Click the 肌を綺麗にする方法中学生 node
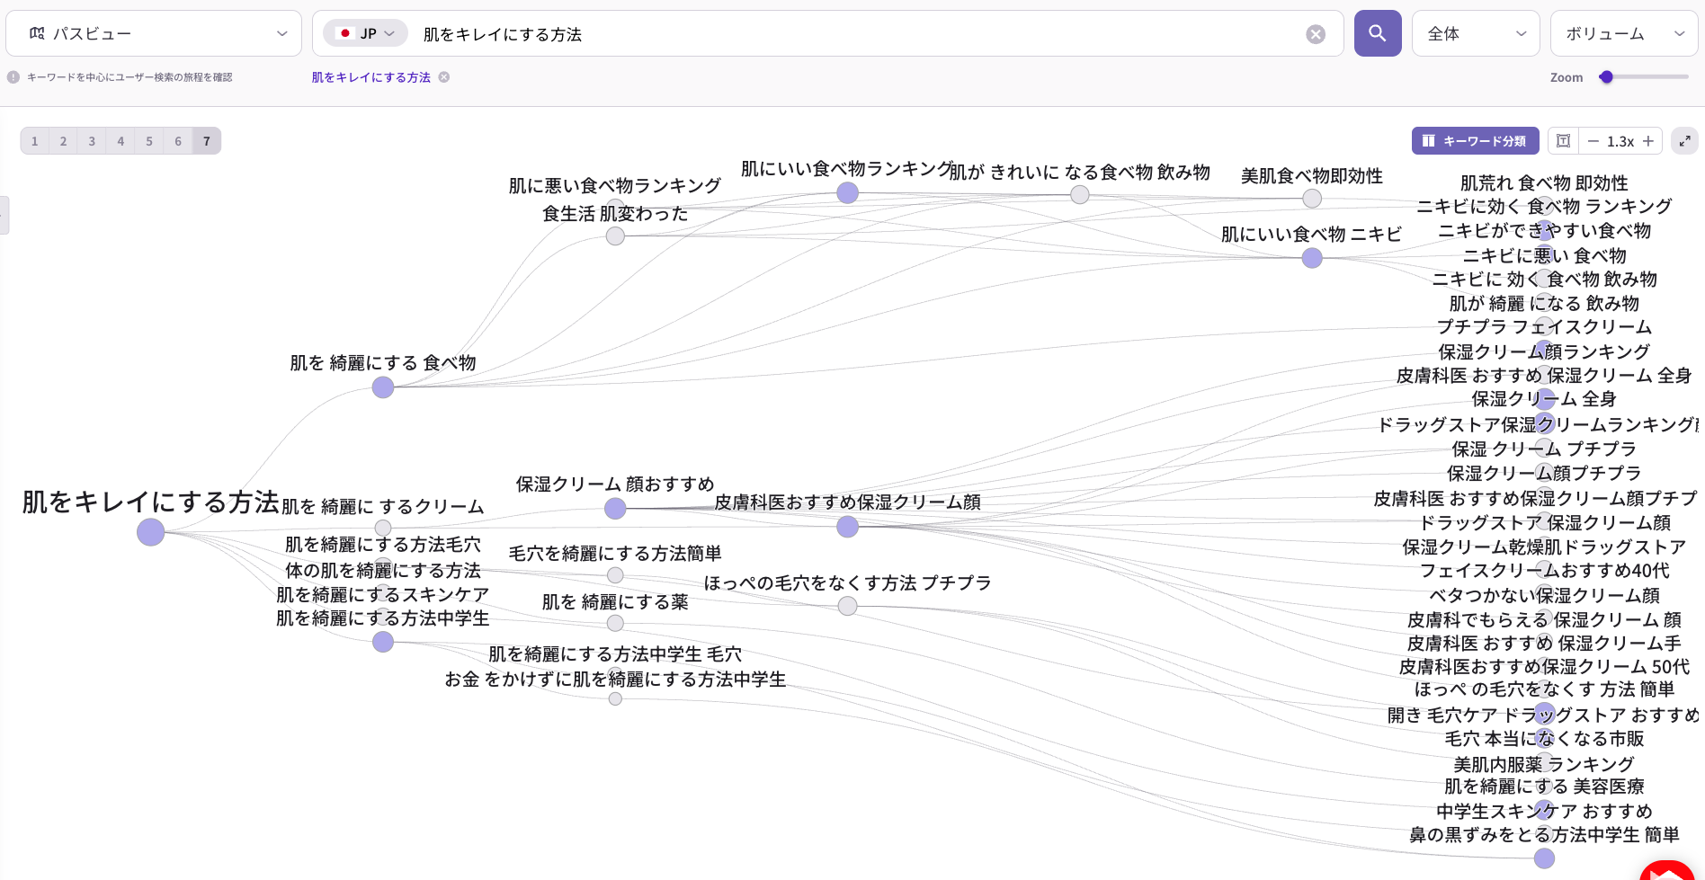Screen dimensions: 1705x880 (x=383, y=642)
